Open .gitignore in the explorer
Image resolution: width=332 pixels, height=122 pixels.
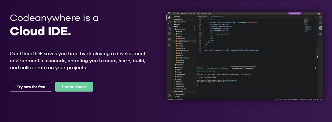point(179,82)
